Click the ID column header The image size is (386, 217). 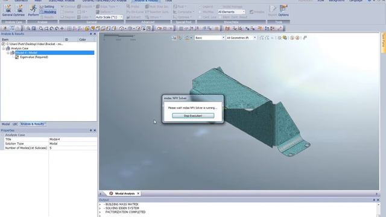click(x=66, y=40)
